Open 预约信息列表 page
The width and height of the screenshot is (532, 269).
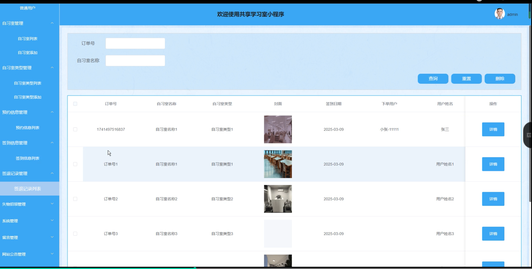(x=28, y=128)
